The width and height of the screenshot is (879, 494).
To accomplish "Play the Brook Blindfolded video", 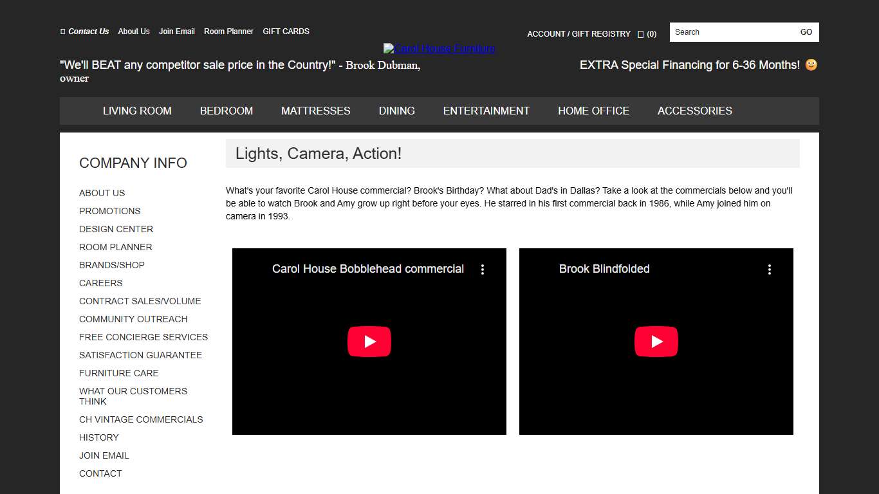I will click(656, 342).
